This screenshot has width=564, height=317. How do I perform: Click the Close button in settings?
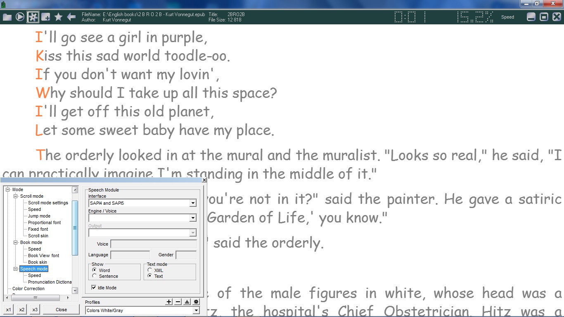61,310
